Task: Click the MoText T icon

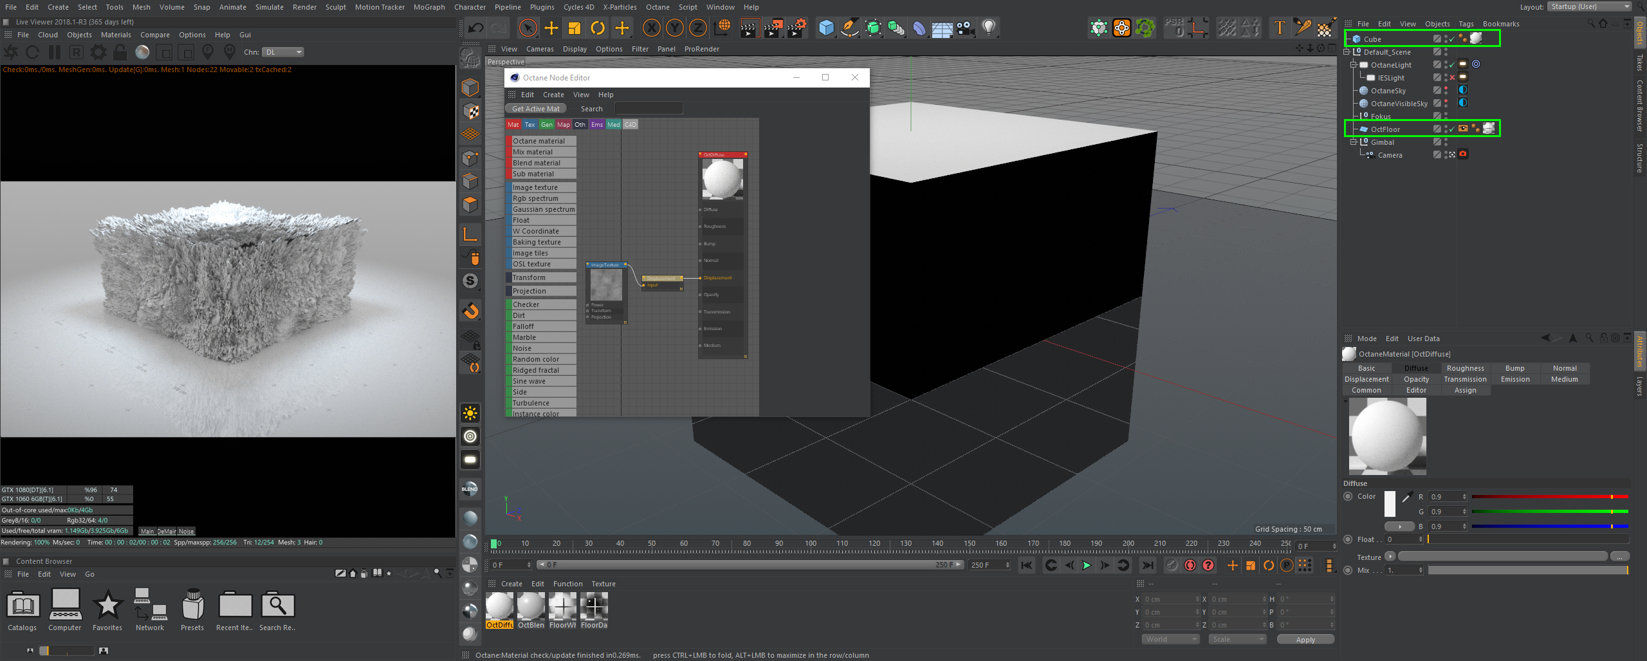Action: click(x=1279, y=28)
